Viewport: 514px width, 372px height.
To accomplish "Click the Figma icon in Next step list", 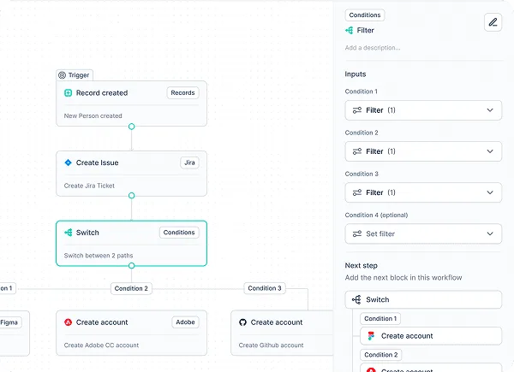I will (x=371, y=336).
